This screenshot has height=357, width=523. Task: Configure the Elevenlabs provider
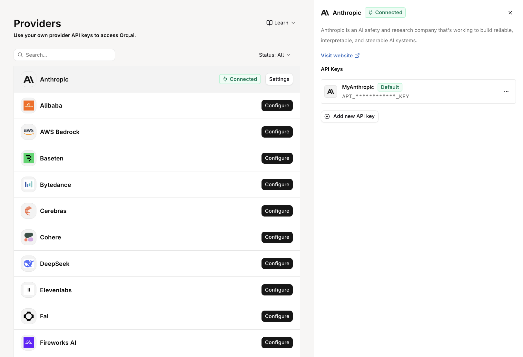point(277,290)
